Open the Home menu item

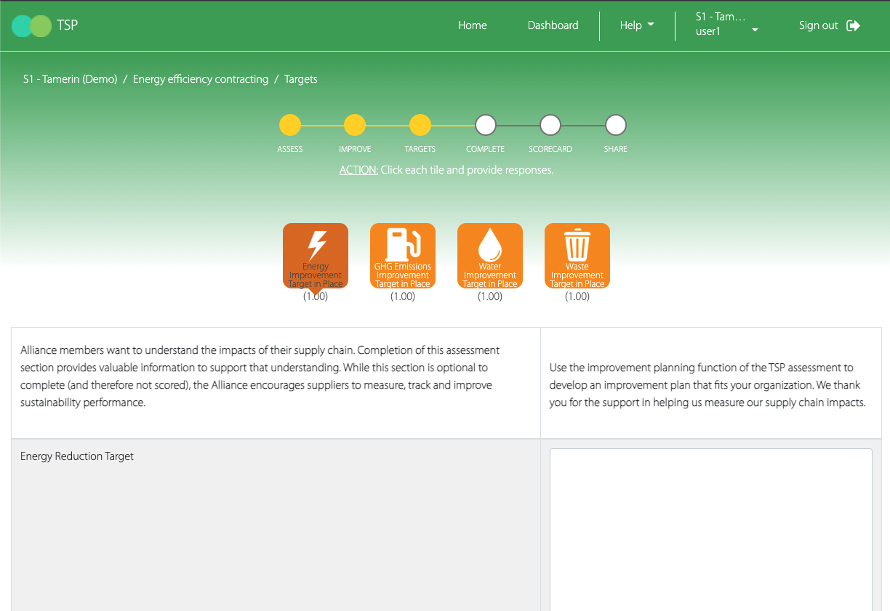[472, 25]
